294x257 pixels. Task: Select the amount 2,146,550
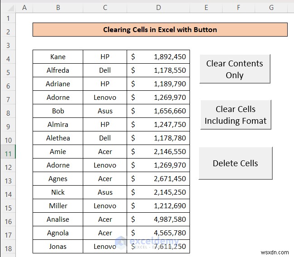tap(158, 151)
